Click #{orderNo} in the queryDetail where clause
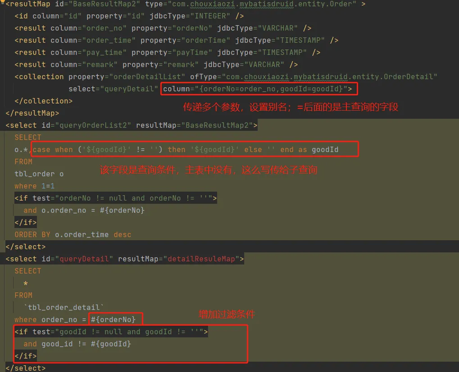Image resolution: width=459 pixels, height=372 pixels. pos(114,320)
